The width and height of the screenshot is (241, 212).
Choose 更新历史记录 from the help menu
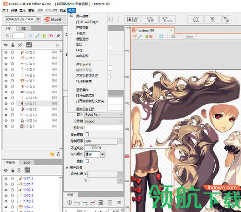pyautogui.click(x=85, y=109)
